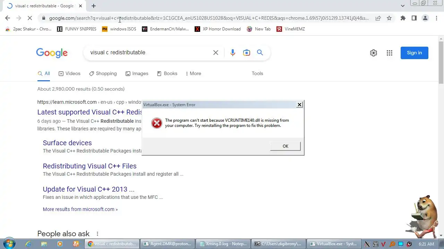
Task: Open Google quick settings gear
Action: pyautogui.click(x=374, y=53)
